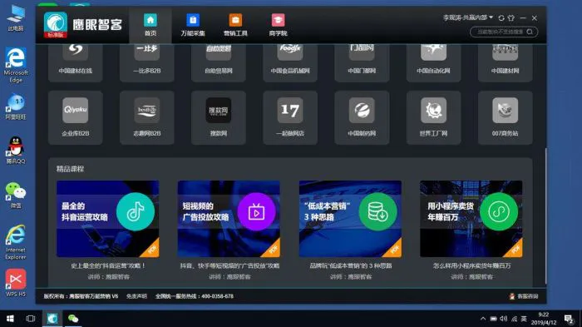The width and height of the screenshot is (582, 327).
Task: Click the search box in header
Action: tap(504, 32)
